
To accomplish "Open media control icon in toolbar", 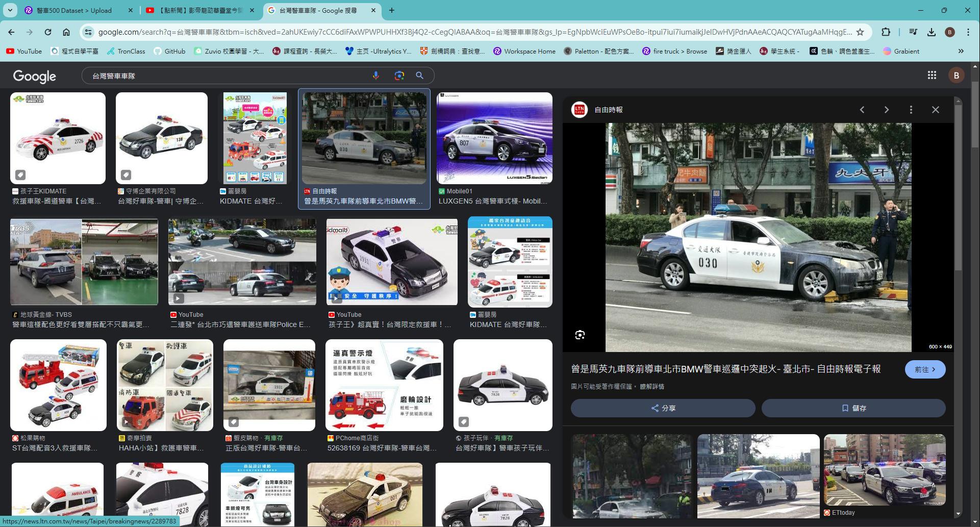I will tap(913, 32).
